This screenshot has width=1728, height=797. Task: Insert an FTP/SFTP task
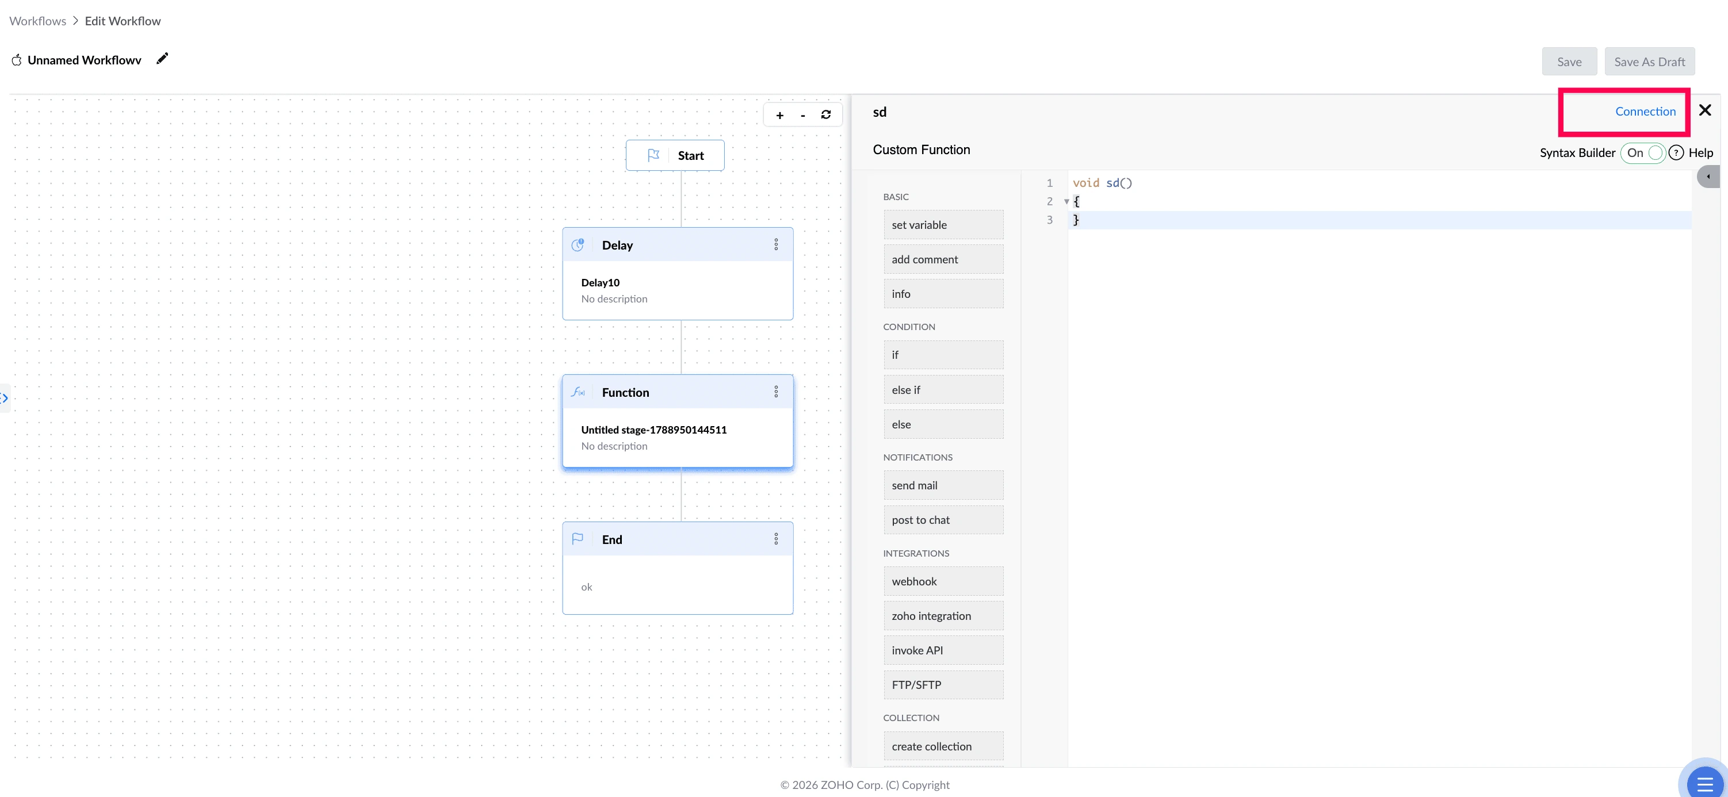coord(943,684)
